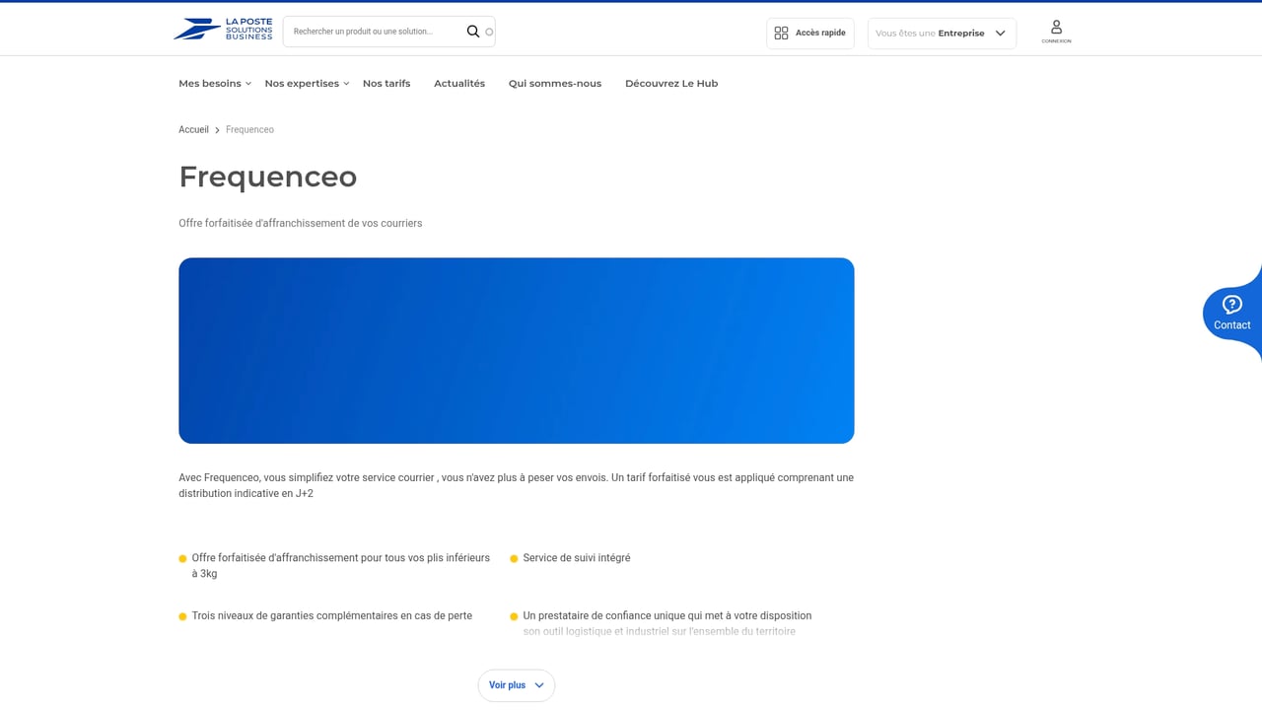
Task: Click the La Poste Solutions Business logo
Action: click(x=222, y=29)
